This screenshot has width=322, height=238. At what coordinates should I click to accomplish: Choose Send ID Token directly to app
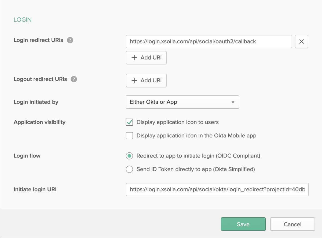point(129,169)
